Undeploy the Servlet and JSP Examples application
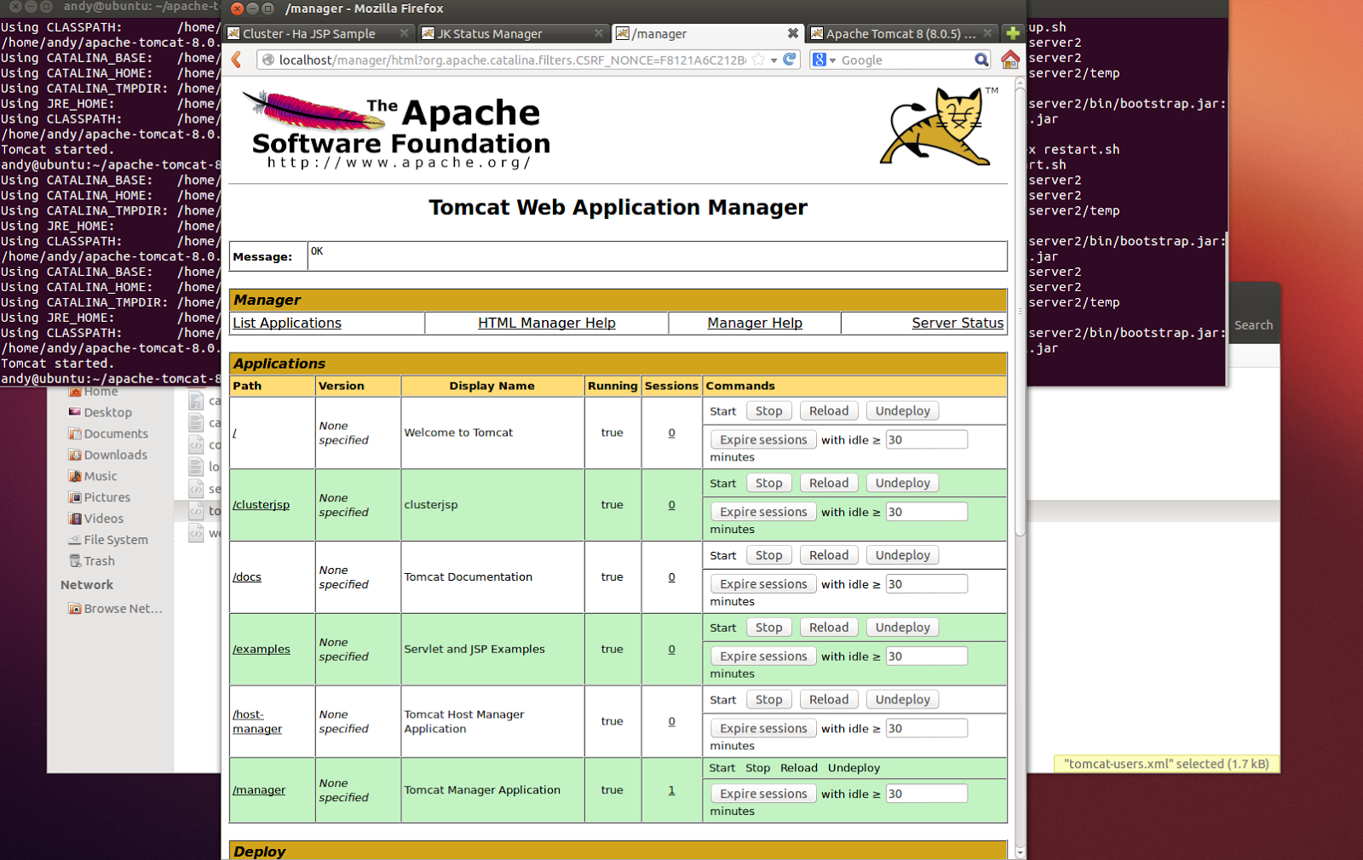The image size is (1363, 860). [x=903, y=628]
